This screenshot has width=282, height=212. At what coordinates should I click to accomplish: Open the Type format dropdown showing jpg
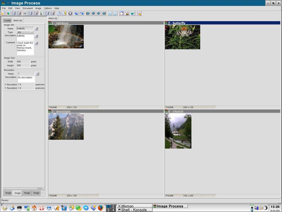click(x=25, y=32)
